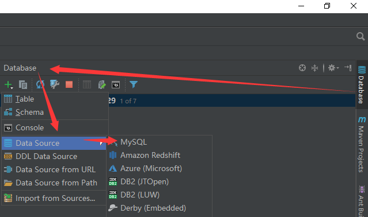Click the Data Source submenu arrow

tap(101, 143)
